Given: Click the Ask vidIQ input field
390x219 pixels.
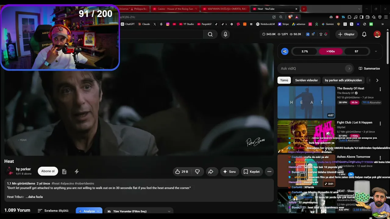Looking at the screenshot, I should (x=312, y=68).
